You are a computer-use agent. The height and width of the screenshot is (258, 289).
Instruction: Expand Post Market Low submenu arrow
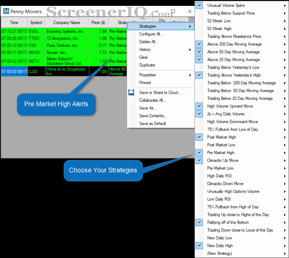pos(285,145)
